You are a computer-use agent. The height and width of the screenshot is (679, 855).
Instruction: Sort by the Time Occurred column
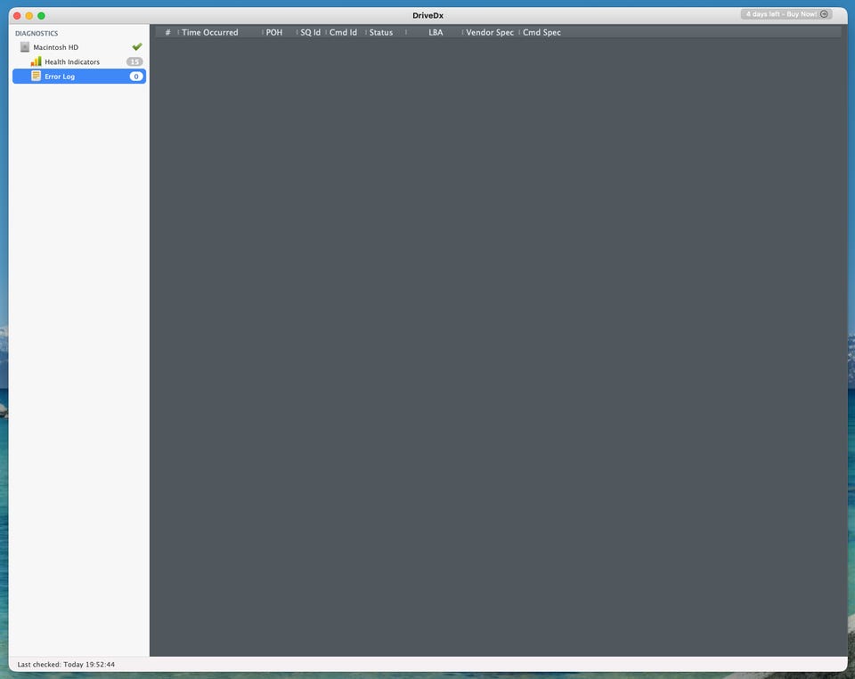pos(210,33)
